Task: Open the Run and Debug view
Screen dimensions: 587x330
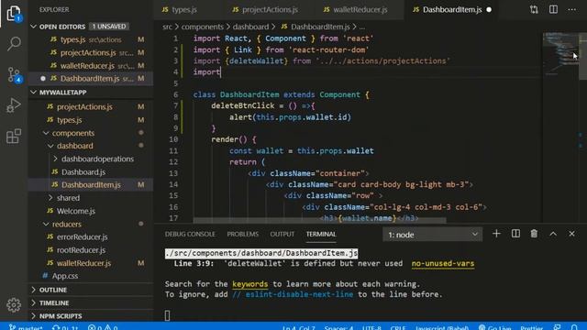Action: (x=14, y=105)
